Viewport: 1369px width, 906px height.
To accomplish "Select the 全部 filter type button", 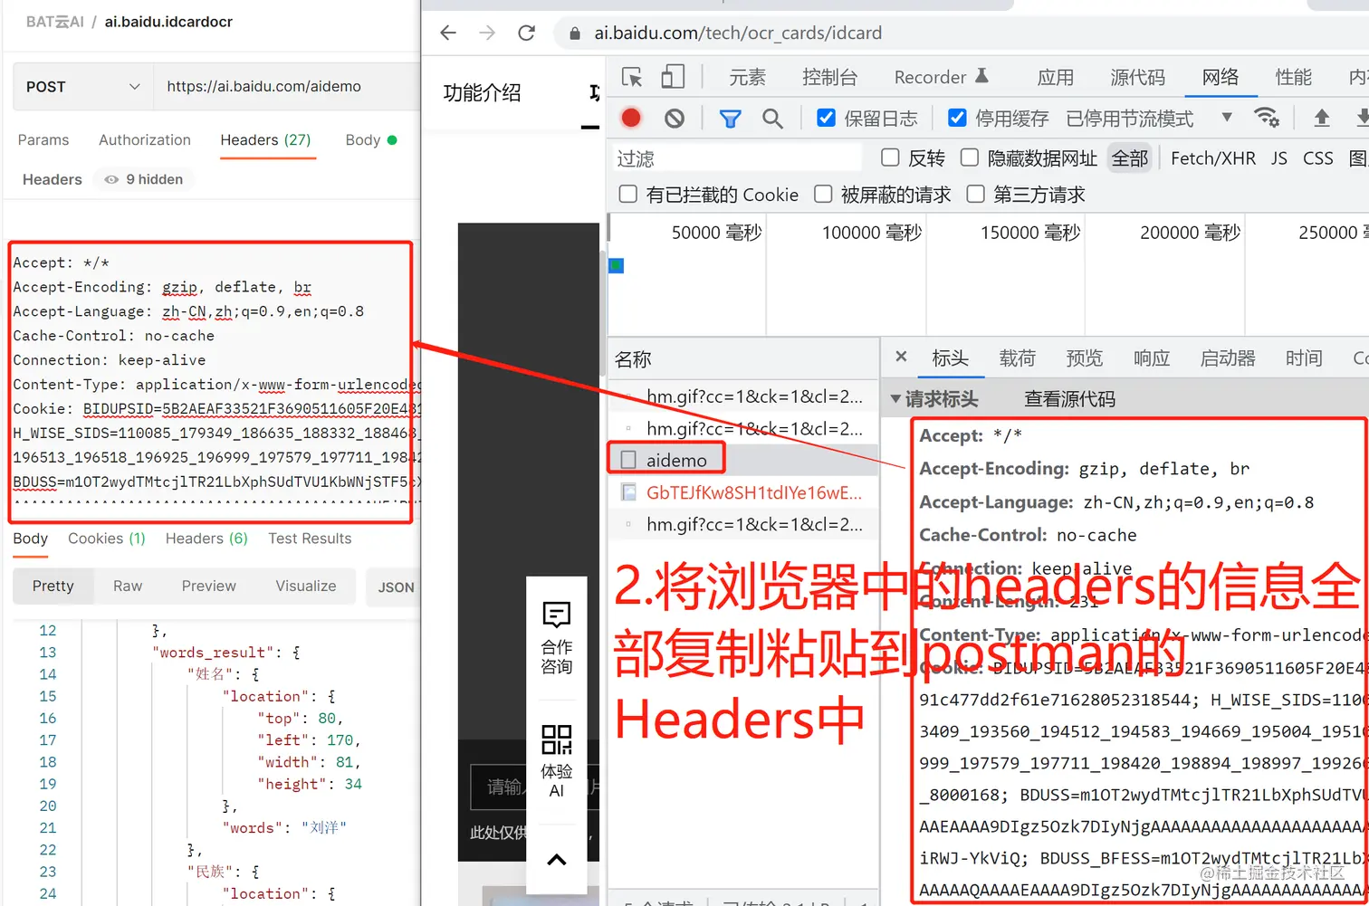I will click(x=1130, y=158).
